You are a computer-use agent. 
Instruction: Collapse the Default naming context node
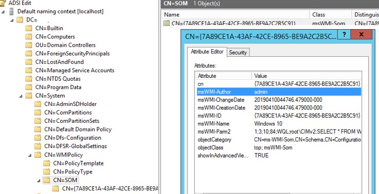click(3, 12)
